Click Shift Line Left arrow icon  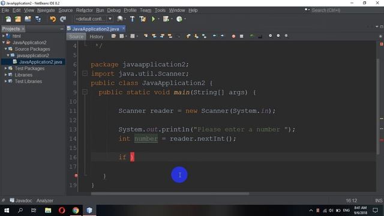coord(214,36)
